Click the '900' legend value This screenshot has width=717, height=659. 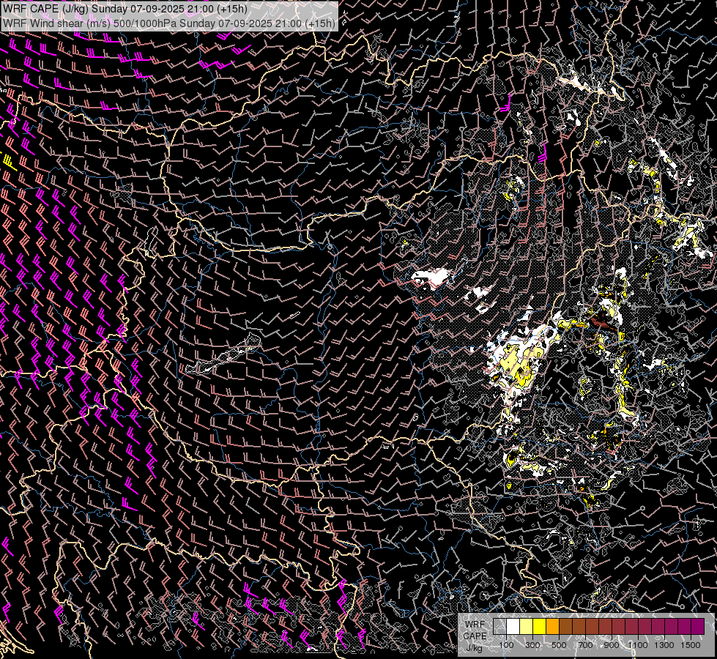[612, 645]
